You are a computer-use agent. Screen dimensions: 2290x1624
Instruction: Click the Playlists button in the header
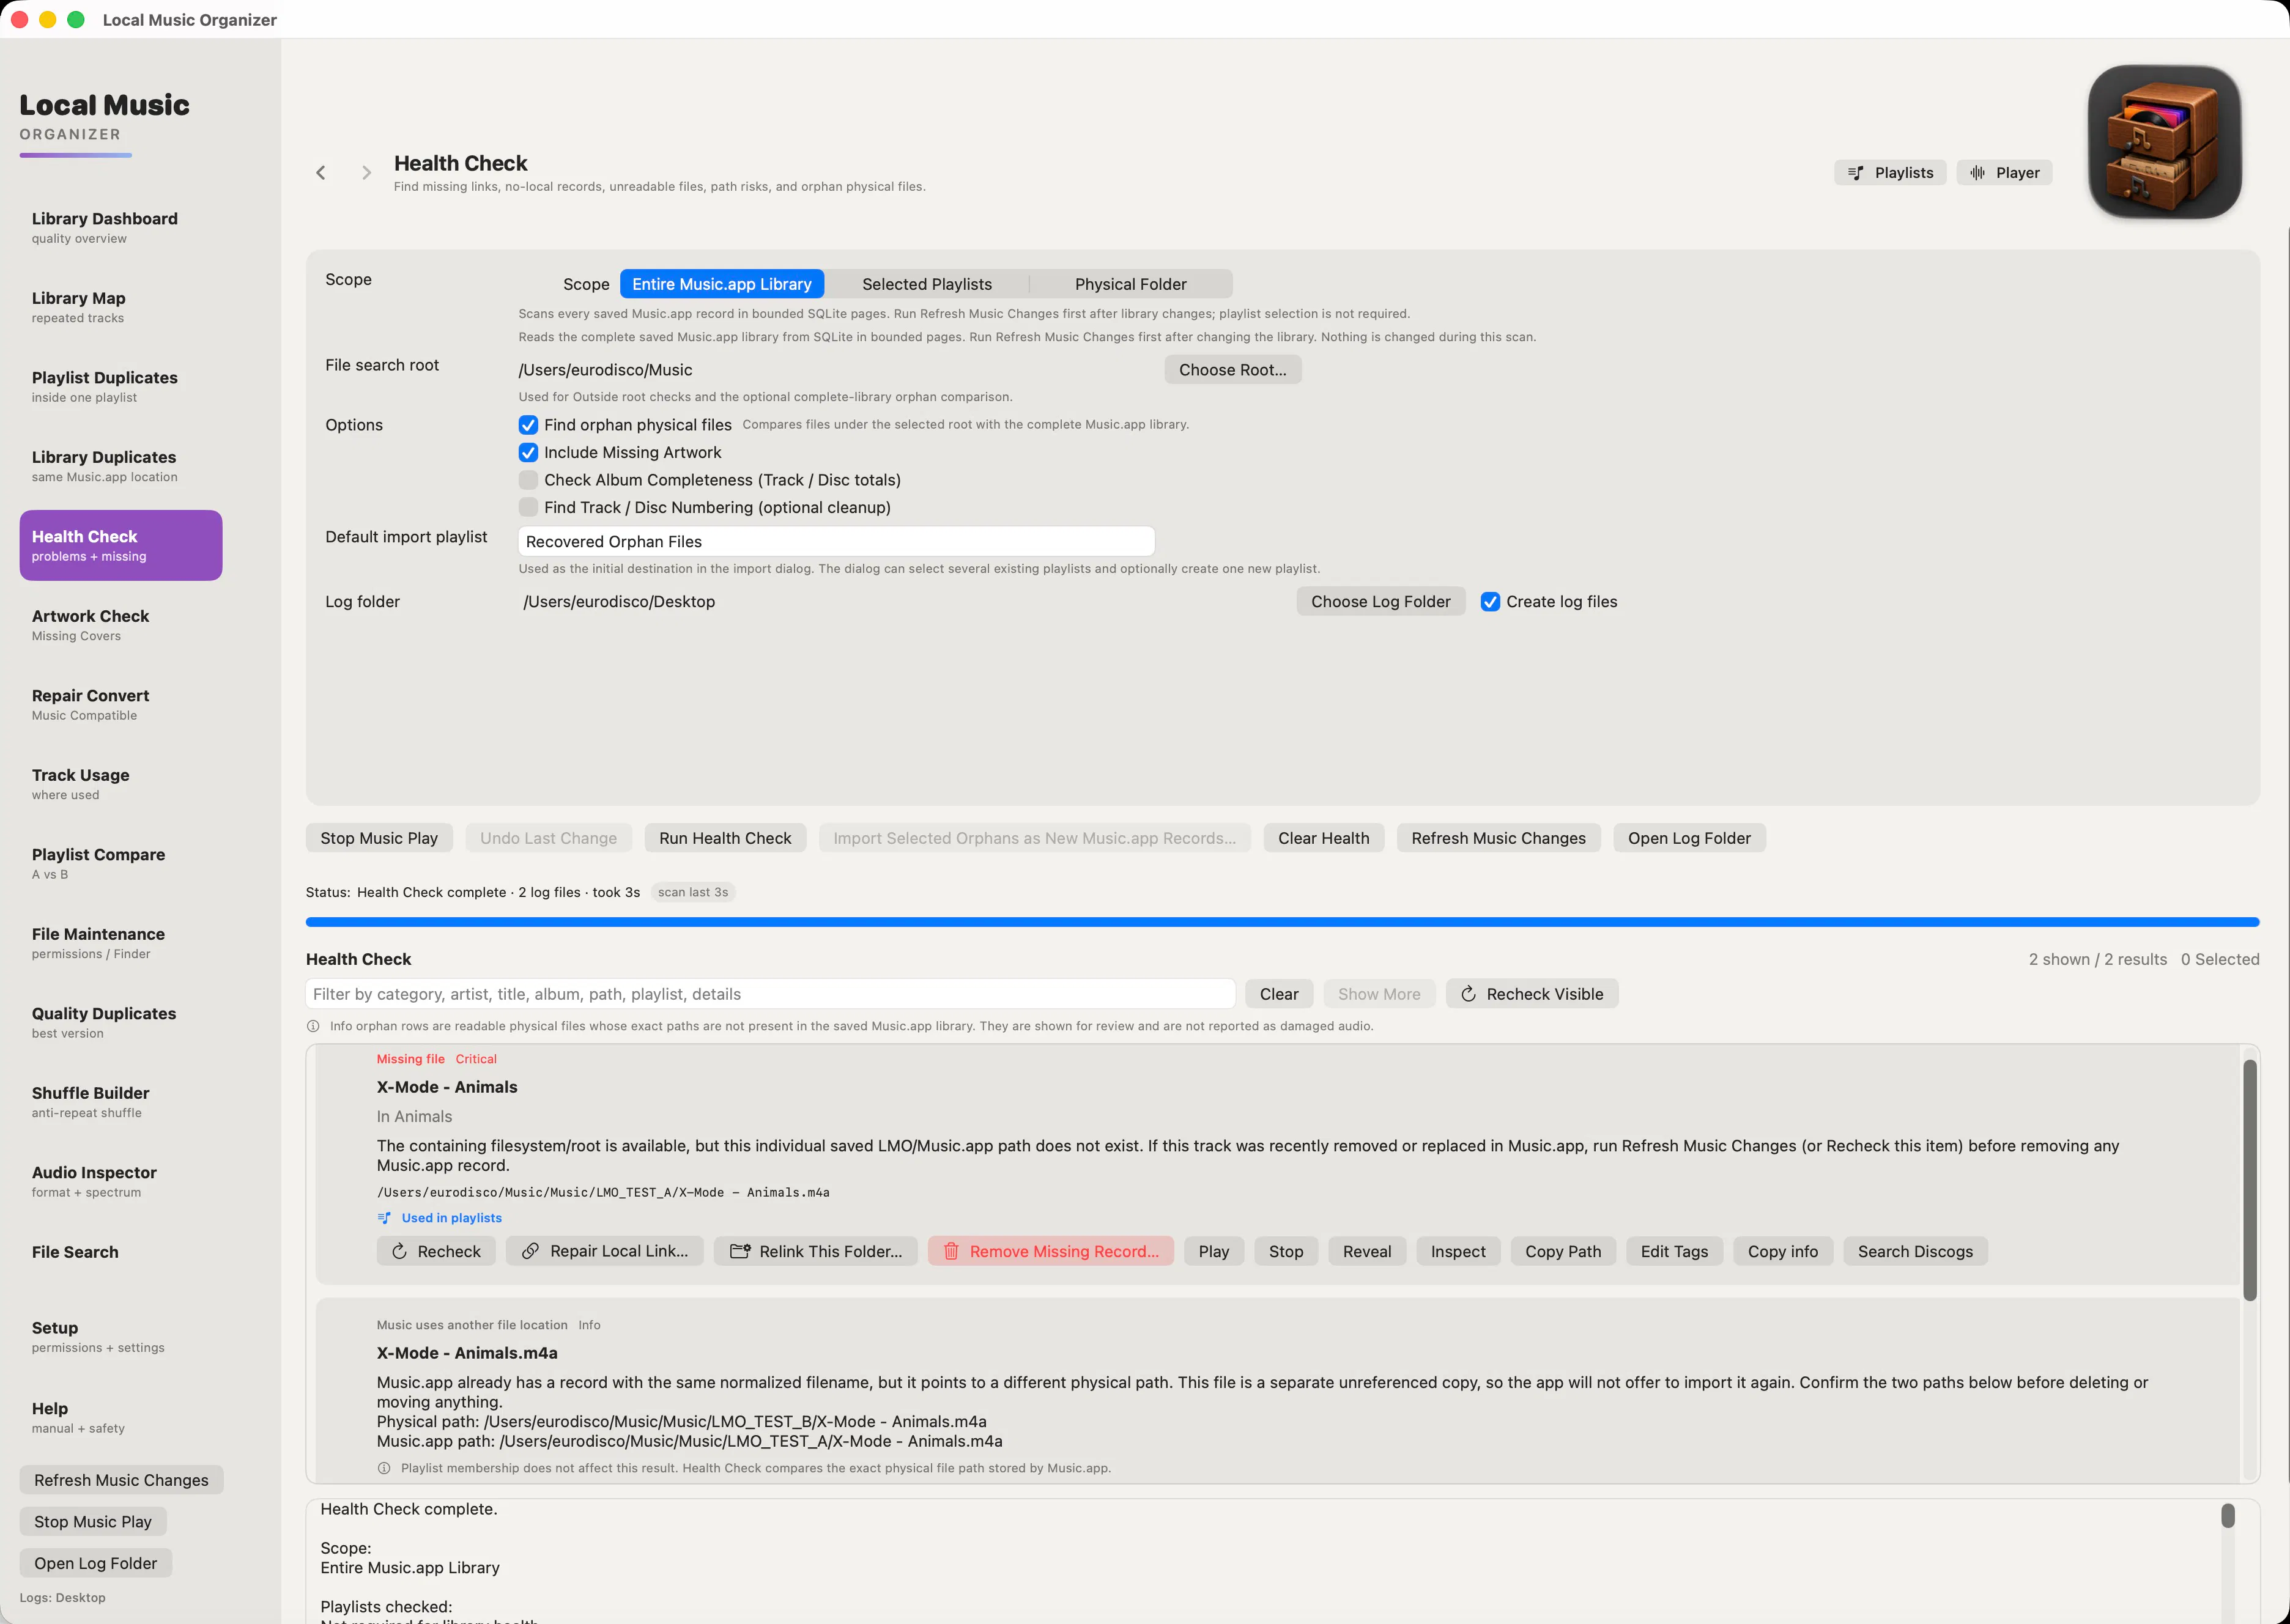[1890, 173]
